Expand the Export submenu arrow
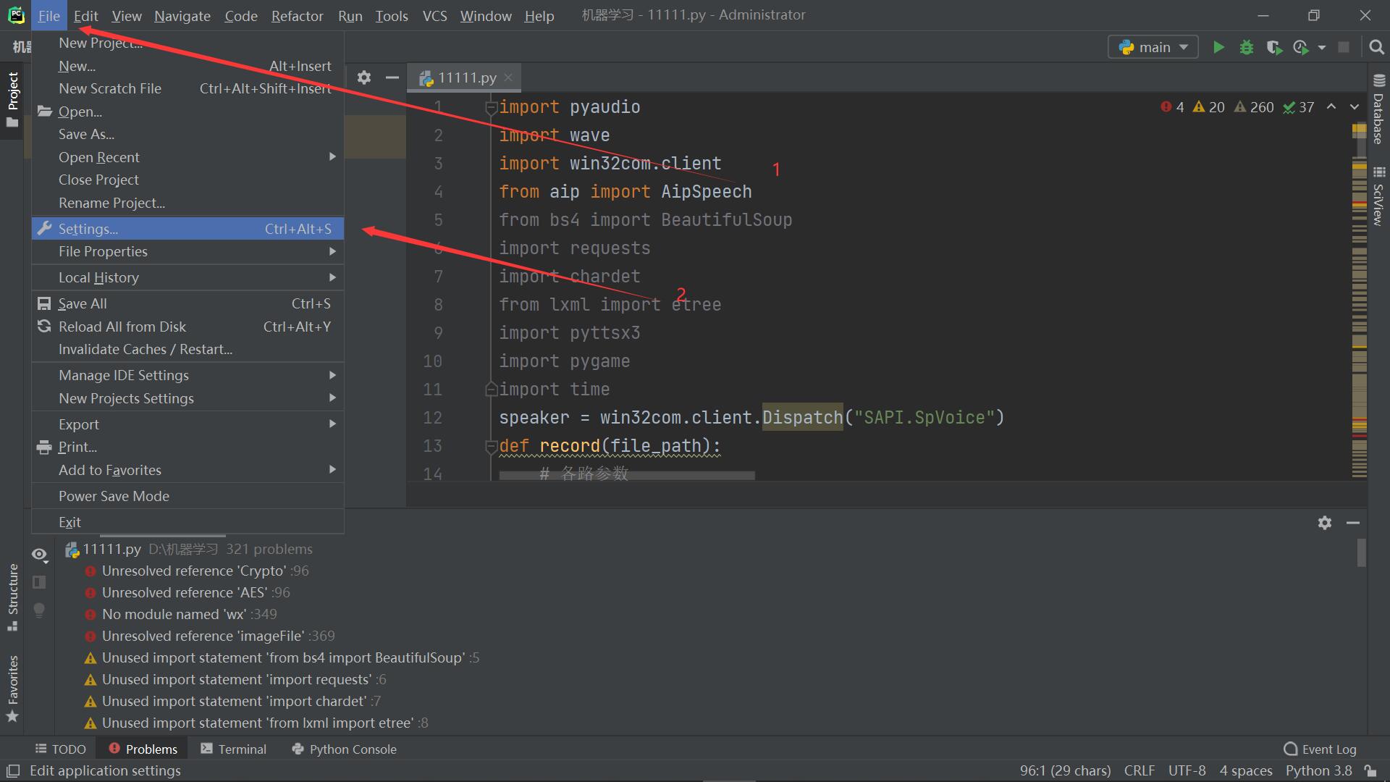The height and width of the screenshot is (782, 1390). [333, 424]
